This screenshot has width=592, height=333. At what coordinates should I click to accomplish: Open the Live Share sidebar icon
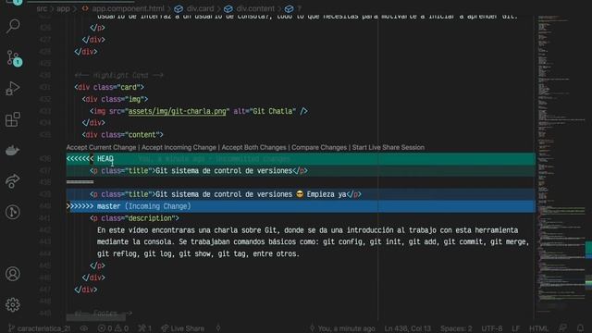12,181
